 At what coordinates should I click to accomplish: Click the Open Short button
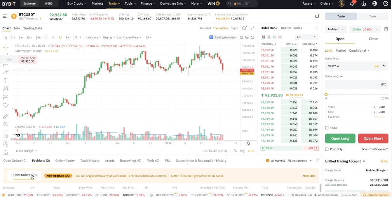tap(373, 138)
